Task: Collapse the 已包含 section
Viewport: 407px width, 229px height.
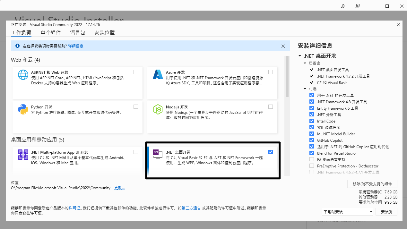Action: click(305, 63)
